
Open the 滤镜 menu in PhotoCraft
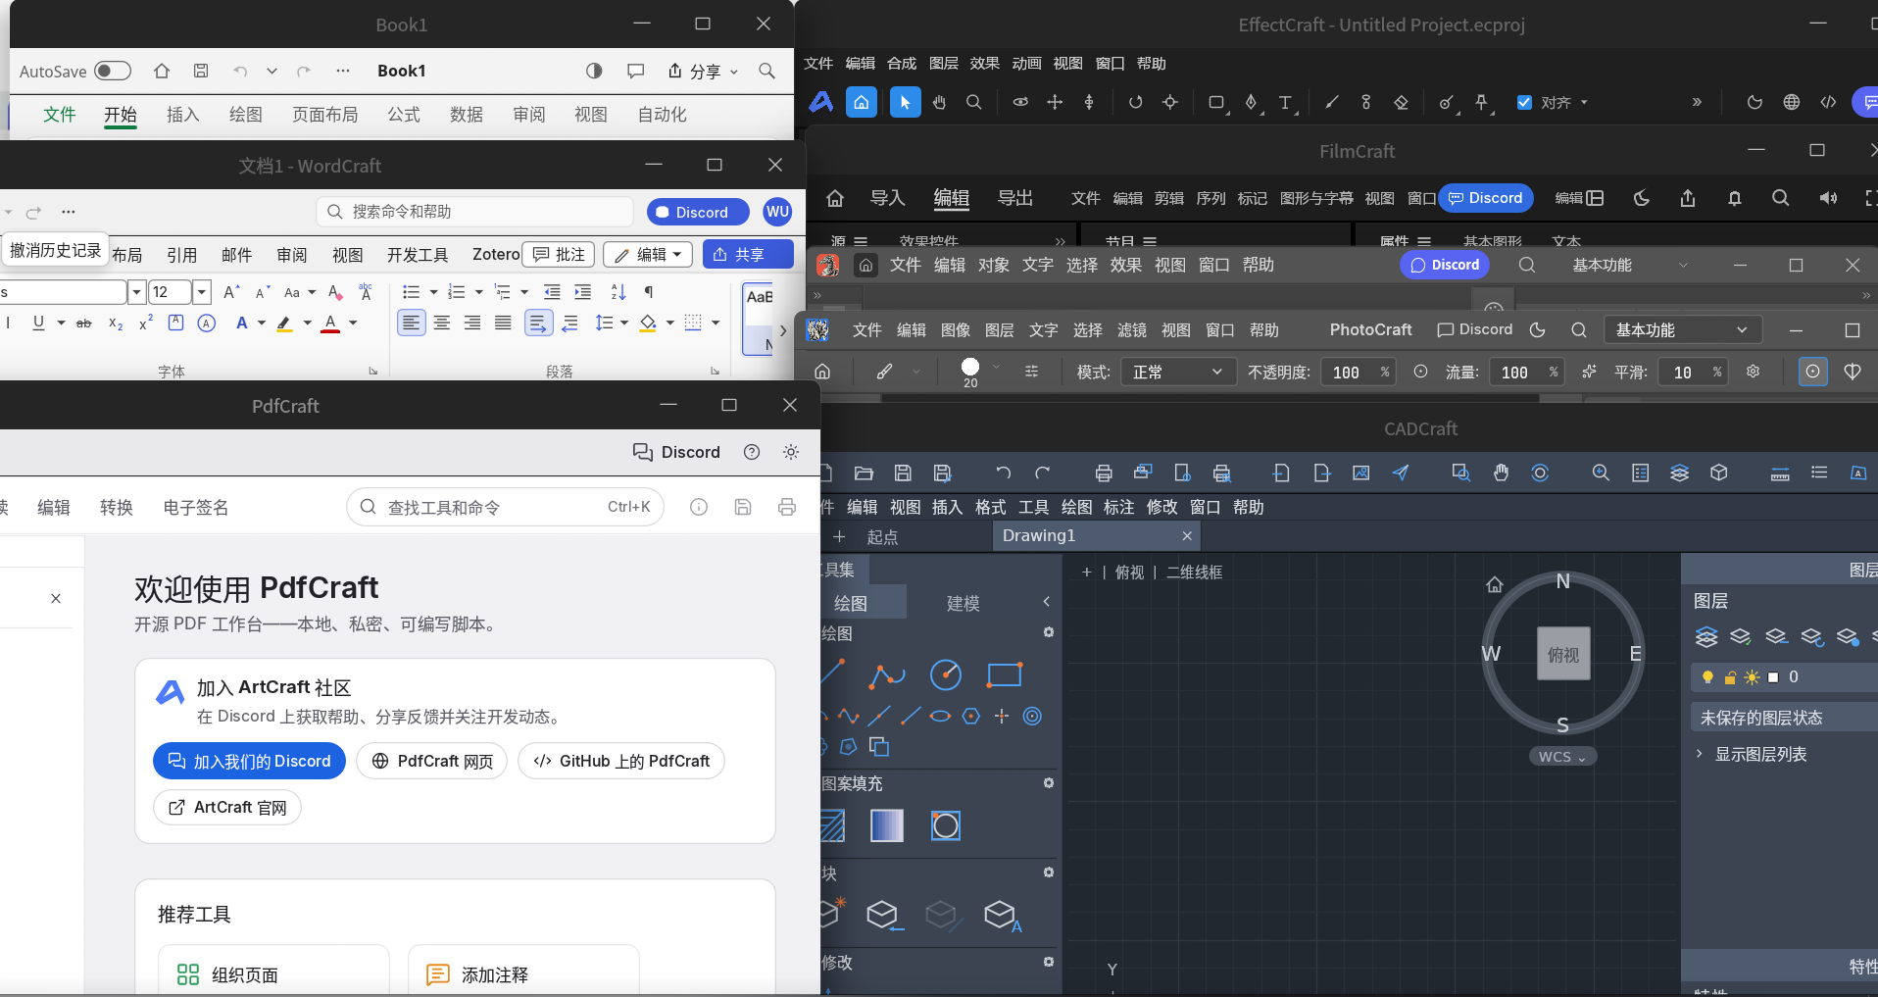(x=1132, y=330)
